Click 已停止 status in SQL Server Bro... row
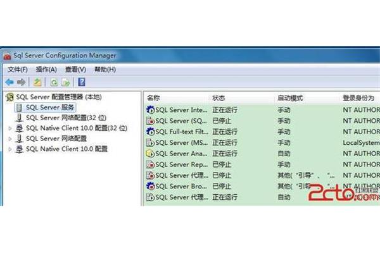 pos(222,186)
